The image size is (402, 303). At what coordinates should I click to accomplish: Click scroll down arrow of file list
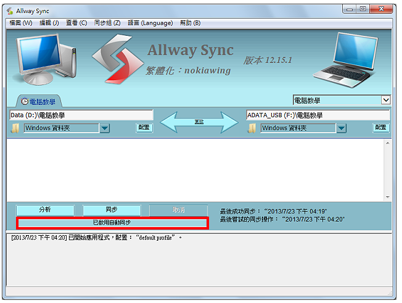(x=387, y=197)
